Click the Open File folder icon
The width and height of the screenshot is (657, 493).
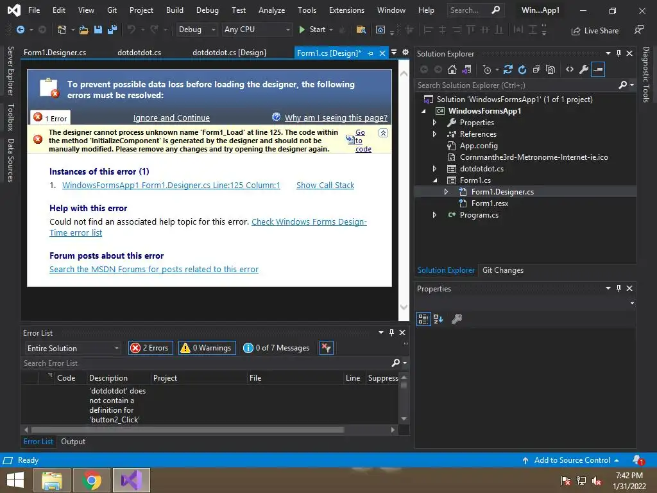(84, 30)
